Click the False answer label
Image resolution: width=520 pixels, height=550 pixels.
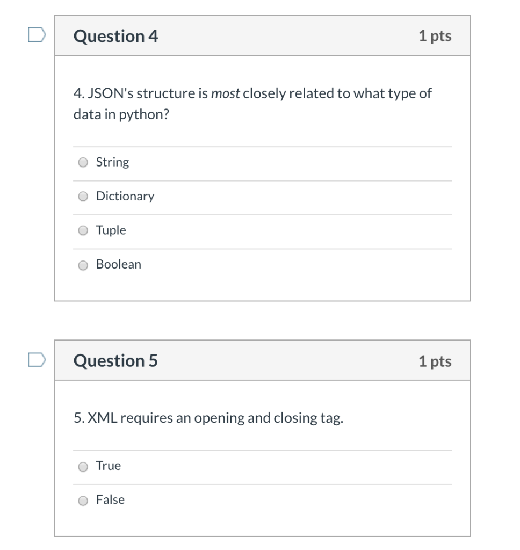click(x=110, y=500)
